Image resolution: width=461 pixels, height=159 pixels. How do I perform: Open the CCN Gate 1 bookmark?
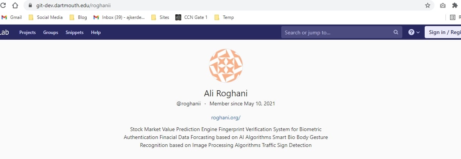192,17
